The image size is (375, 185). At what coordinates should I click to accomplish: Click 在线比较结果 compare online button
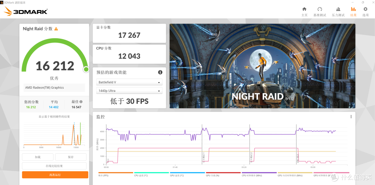click(54, 166)
